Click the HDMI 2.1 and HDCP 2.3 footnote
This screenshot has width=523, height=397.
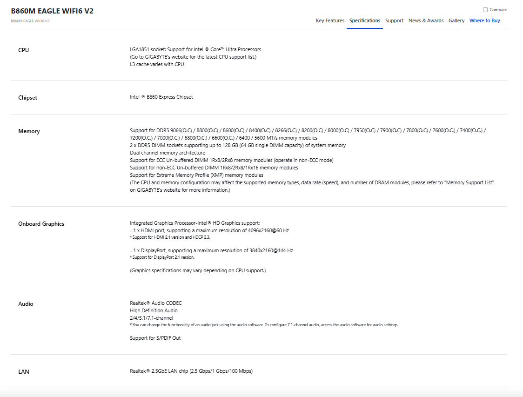170,237
